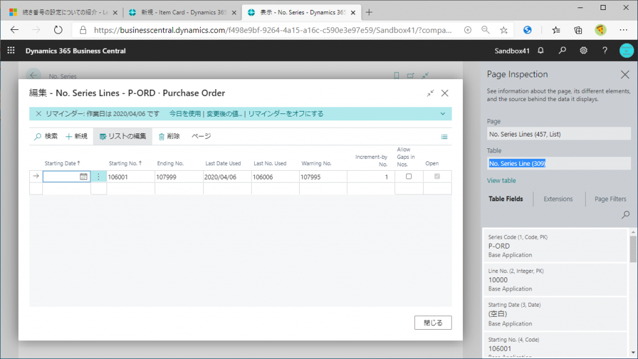Switch to the 続き番号の設定 browser tab
Viewport: 638px width, 359px height.
click(x=64, y=12)
